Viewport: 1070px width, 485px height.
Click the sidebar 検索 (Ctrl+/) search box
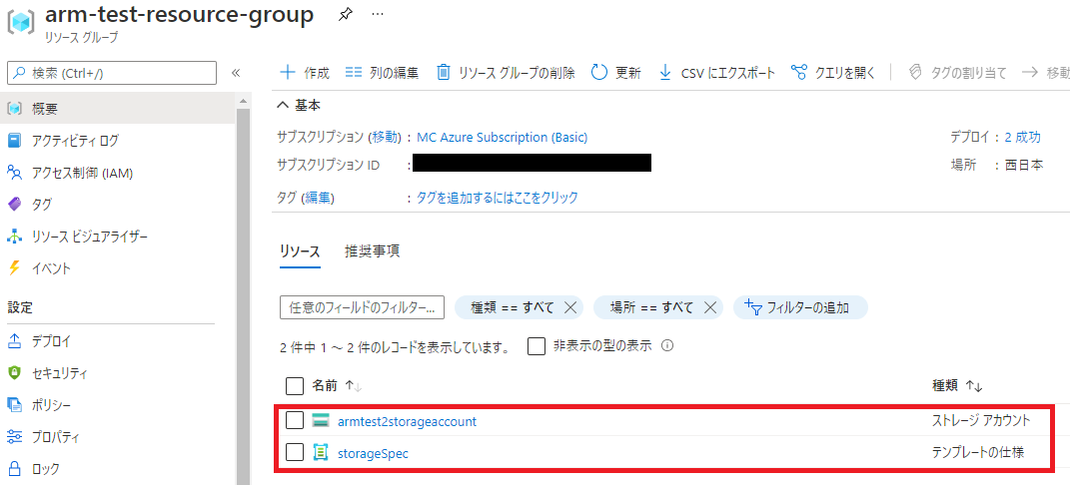(111, 73)
